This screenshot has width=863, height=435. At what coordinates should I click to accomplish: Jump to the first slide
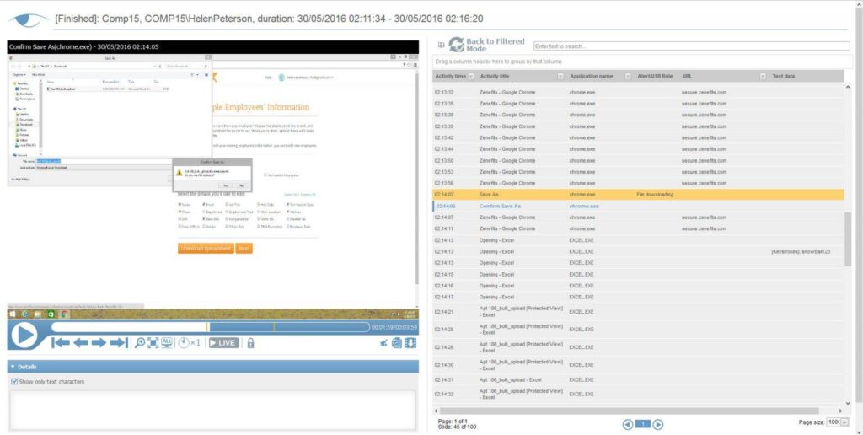[60, 342]
